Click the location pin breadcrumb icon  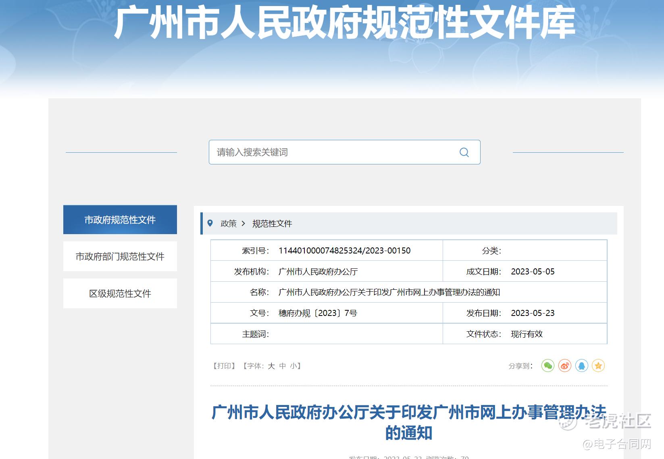pyautogui.click(x=210, y=223)
